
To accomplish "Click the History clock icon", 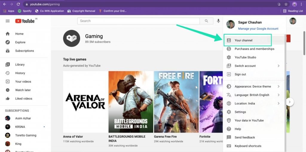I will [7, 73].
